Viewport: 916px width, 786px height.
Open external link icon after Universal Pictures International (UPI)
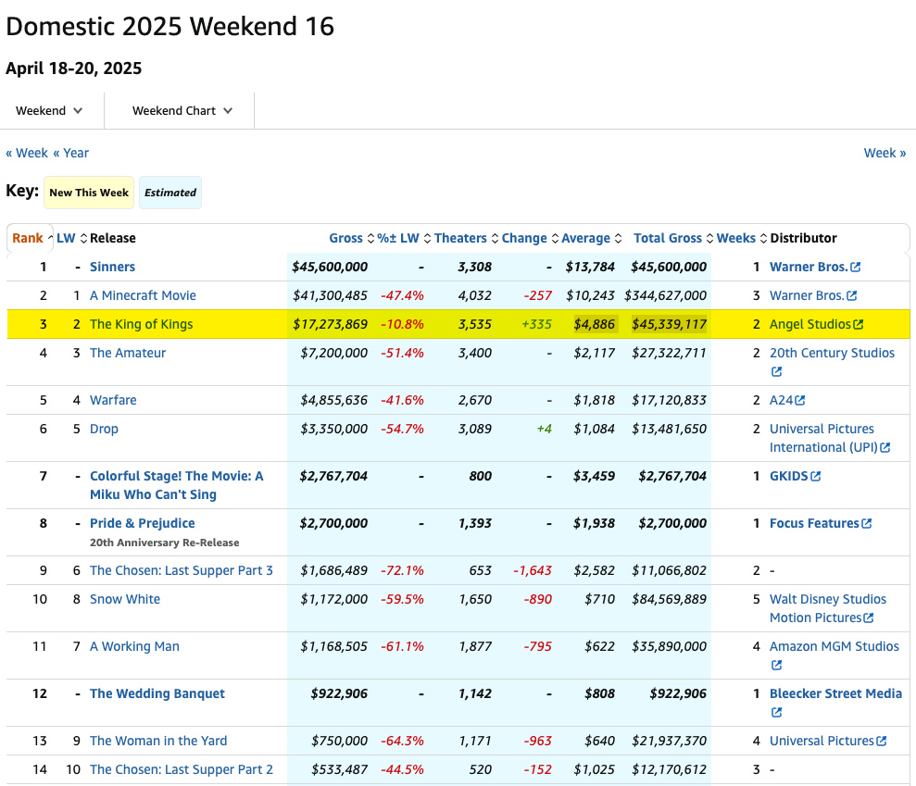885,448
